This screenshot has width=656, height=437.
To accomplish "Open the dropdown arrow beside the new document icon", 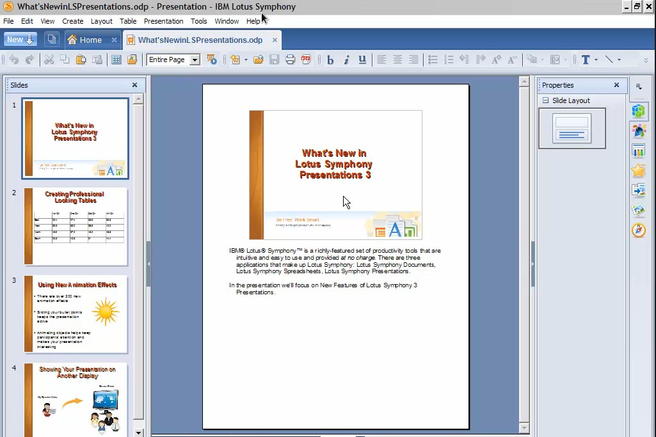I will pyautogui.click(x=246, y=60).
